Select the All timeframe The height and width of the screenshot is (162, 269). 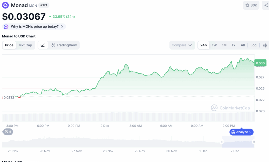click(243, 45)
